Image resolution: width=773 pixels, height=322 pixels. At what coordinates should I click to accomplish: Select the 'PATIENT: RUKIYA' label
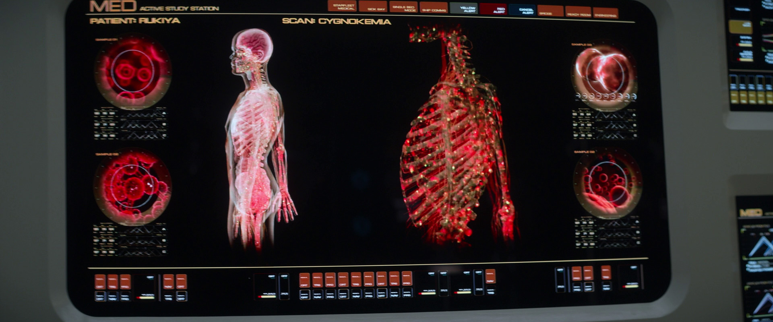pyautogui.click(x=135, y=21)
